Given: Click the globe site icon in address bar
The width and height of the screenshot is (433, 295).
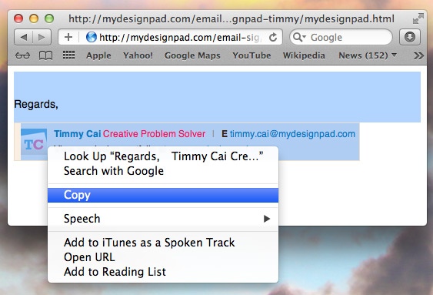Looking at the screenshot, I should click(x=91, y=37).
